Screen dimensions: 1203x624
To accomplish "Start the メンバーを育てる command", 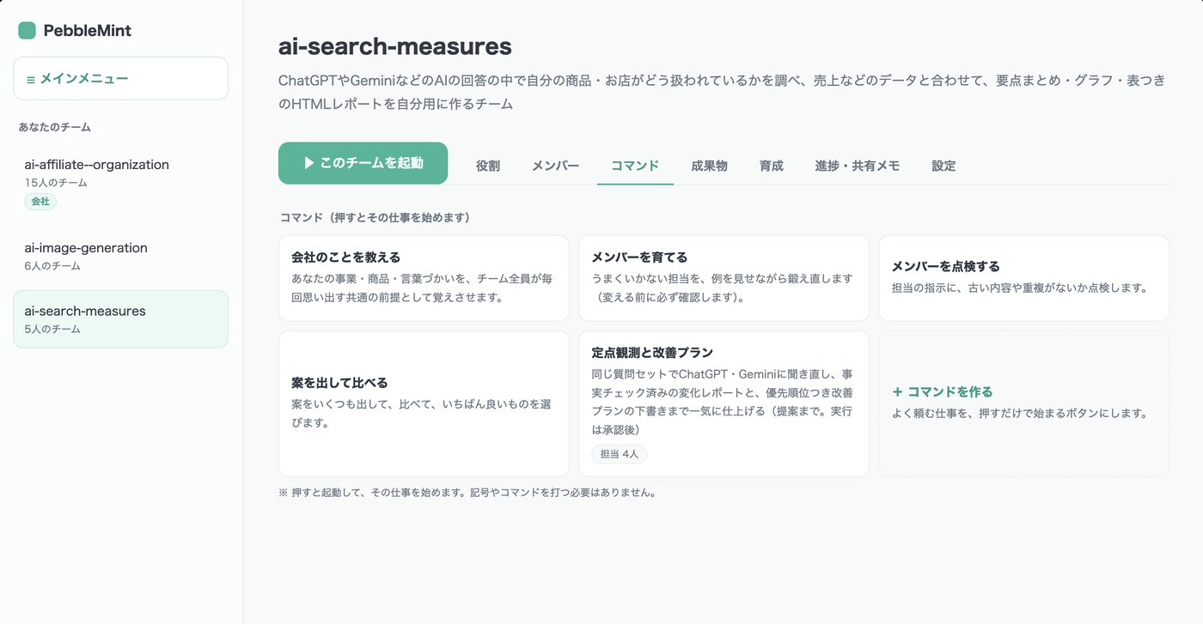I will click(724, 278).
